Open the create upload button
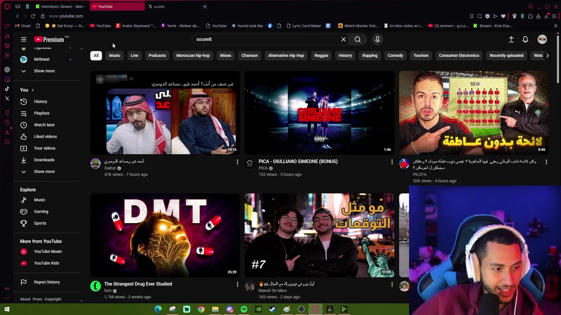Viewport: 561px width, 315px height. (511, 39)
